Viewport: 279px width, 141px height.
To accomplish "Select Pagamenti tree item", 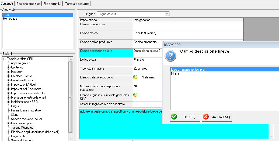I will pos(18,136).
